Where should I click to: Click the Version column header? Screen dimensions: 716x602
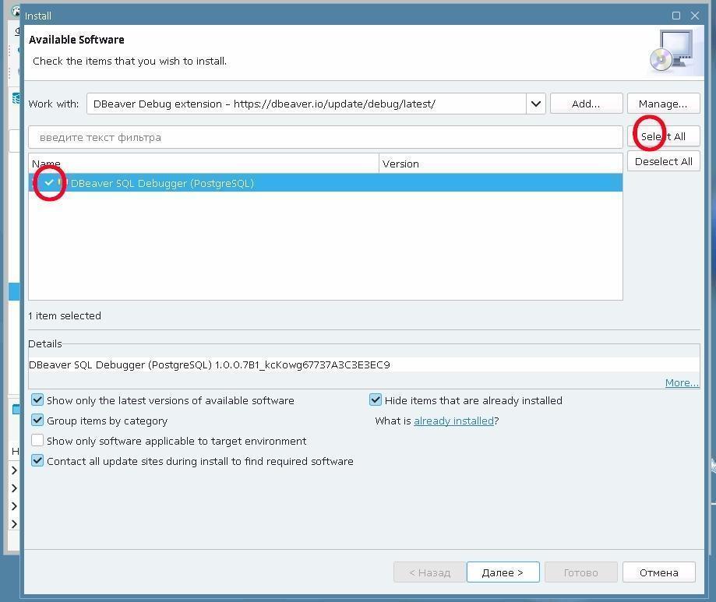pos(499,164)
